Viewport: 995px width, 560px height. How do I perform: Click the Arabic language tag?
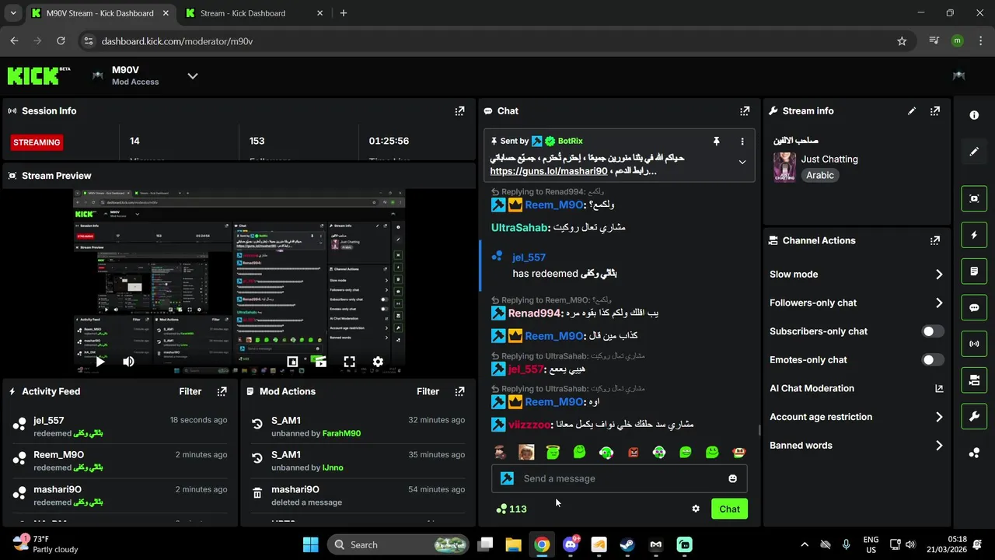coord(820,176)
